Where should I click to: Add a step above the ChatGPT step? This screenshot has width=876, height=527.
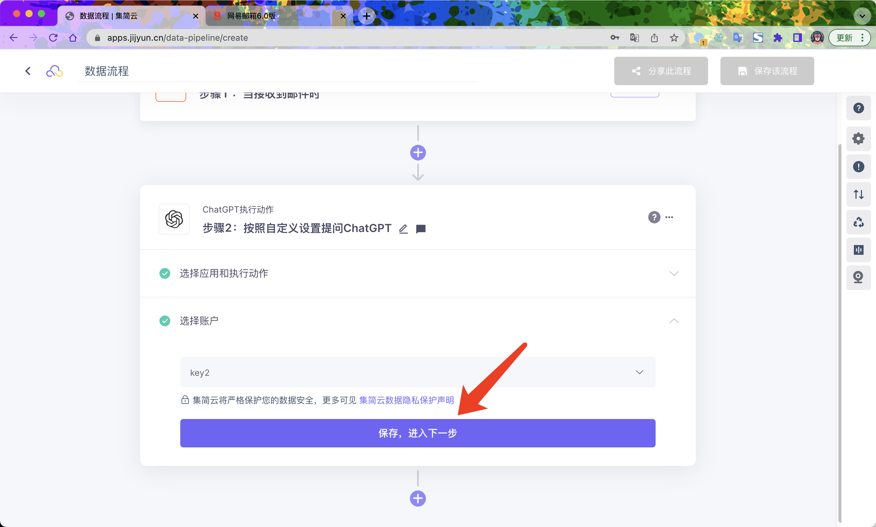click(x=418, y=153)
